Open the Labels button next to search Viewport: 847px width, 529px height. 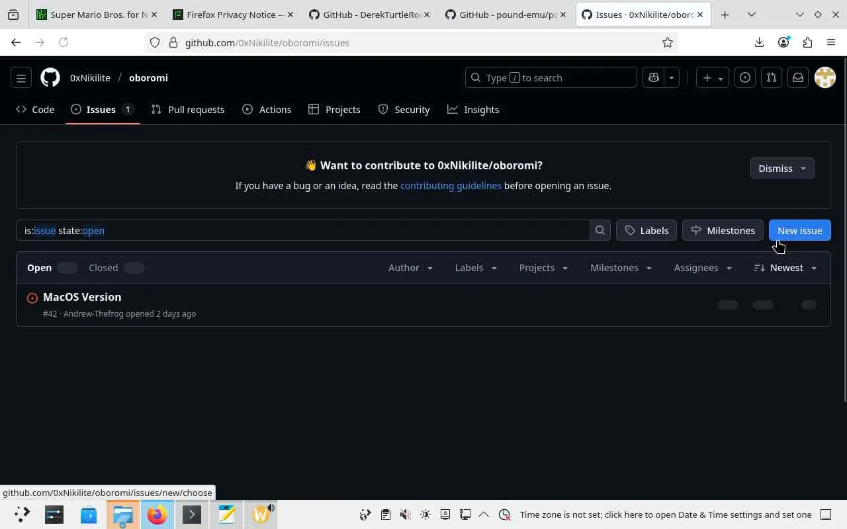point(646,230)
